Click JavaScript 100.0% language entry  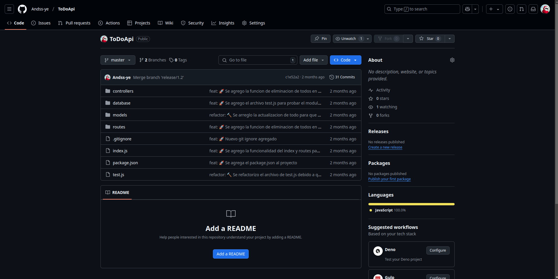tap(387, 210)
